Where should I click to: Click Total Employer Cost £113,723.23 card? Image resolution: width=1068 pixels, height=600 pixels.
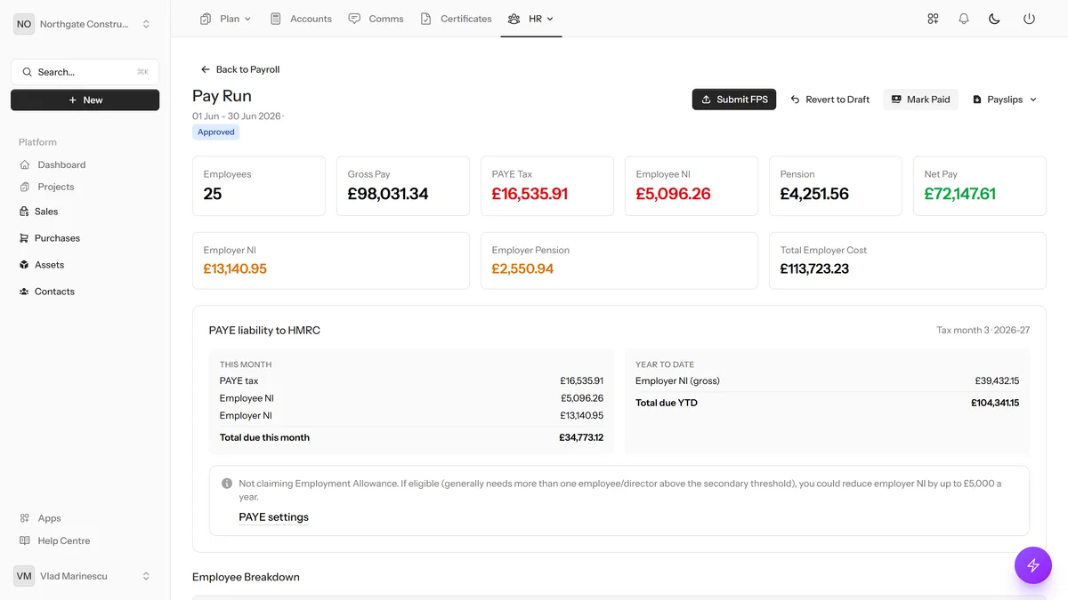(908, 260)
